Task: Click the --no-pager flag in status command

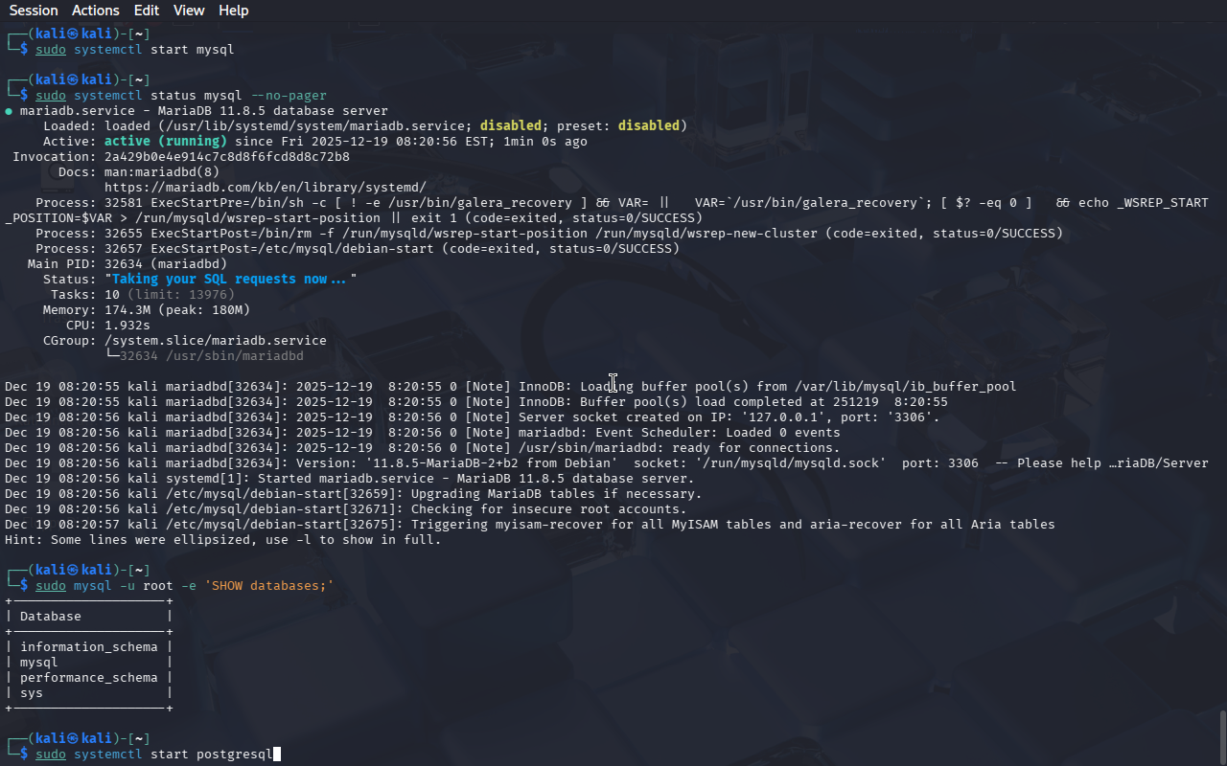Action: pos(288,96)
